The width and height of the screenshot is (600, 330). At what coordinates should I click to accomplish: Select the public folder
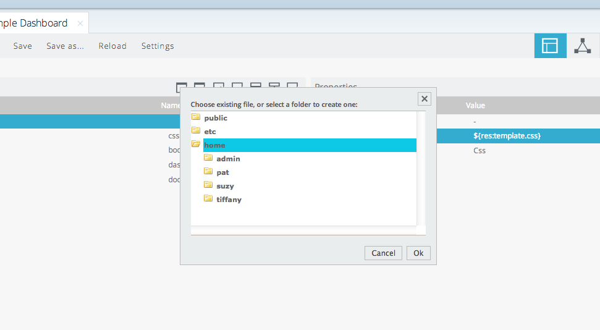[x=216, y=118]
